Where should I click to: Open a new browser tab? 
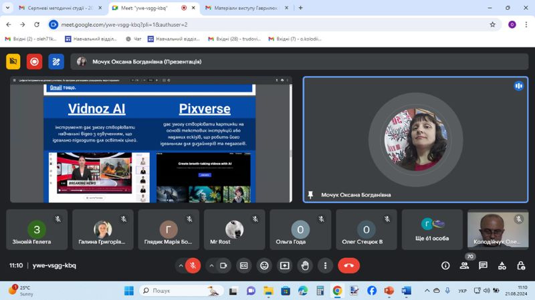[x=300, y=8]
